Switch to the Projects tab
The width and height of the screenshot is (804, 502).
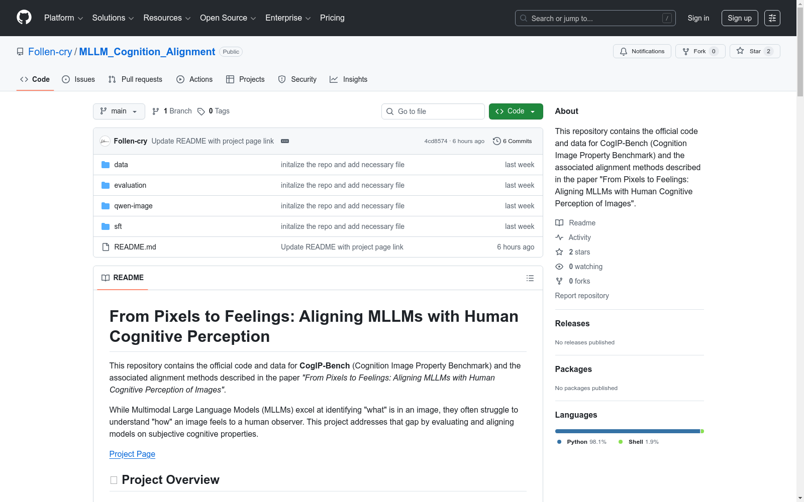tap(245, 79)
